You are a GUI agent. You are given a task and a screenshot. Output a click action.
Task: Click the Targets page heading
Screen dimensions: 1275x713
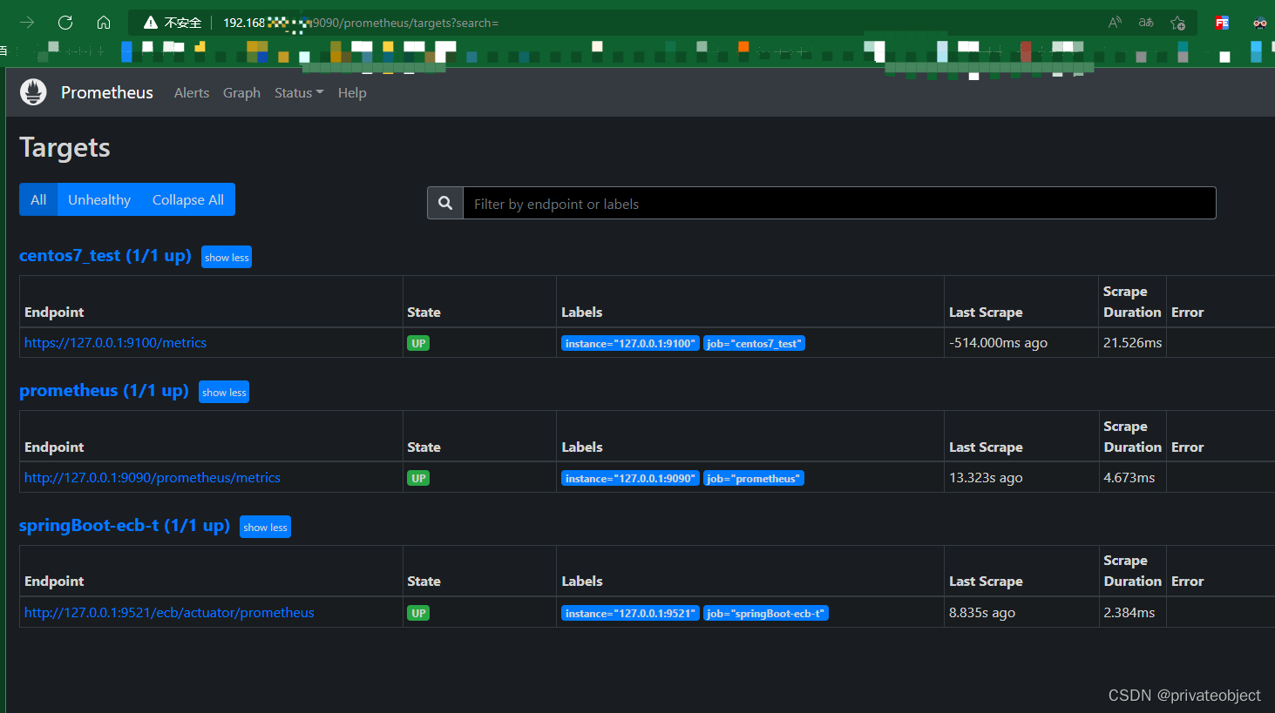(x=64, y=147)
